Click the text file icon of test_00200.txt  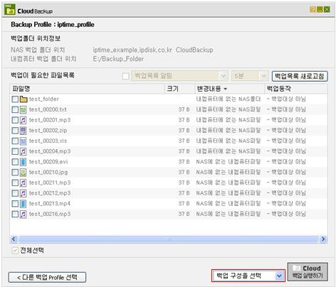coord(23,109)
